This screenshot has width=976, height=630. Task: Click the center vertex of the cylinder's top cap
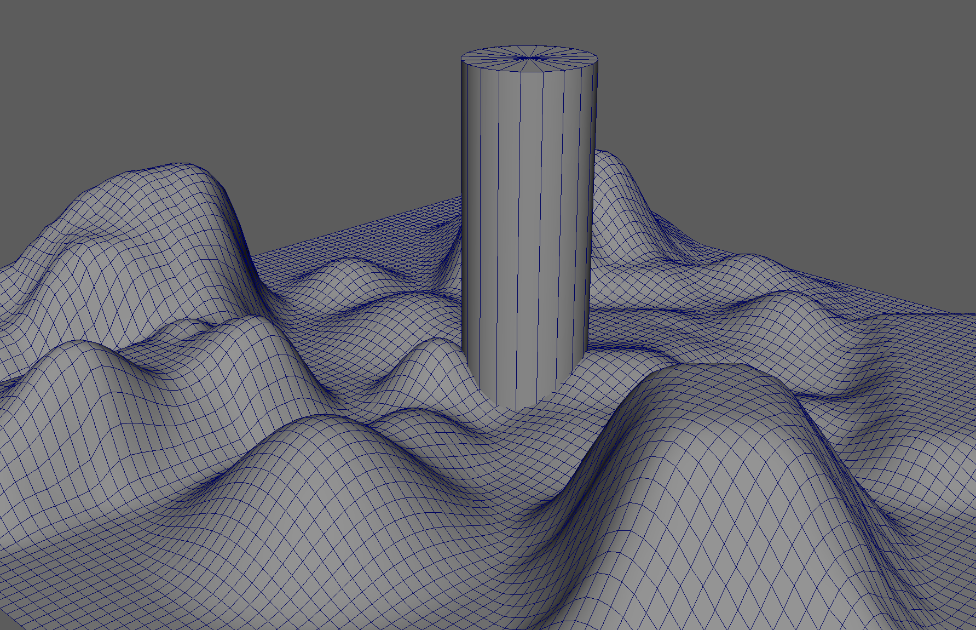[529, 58]
